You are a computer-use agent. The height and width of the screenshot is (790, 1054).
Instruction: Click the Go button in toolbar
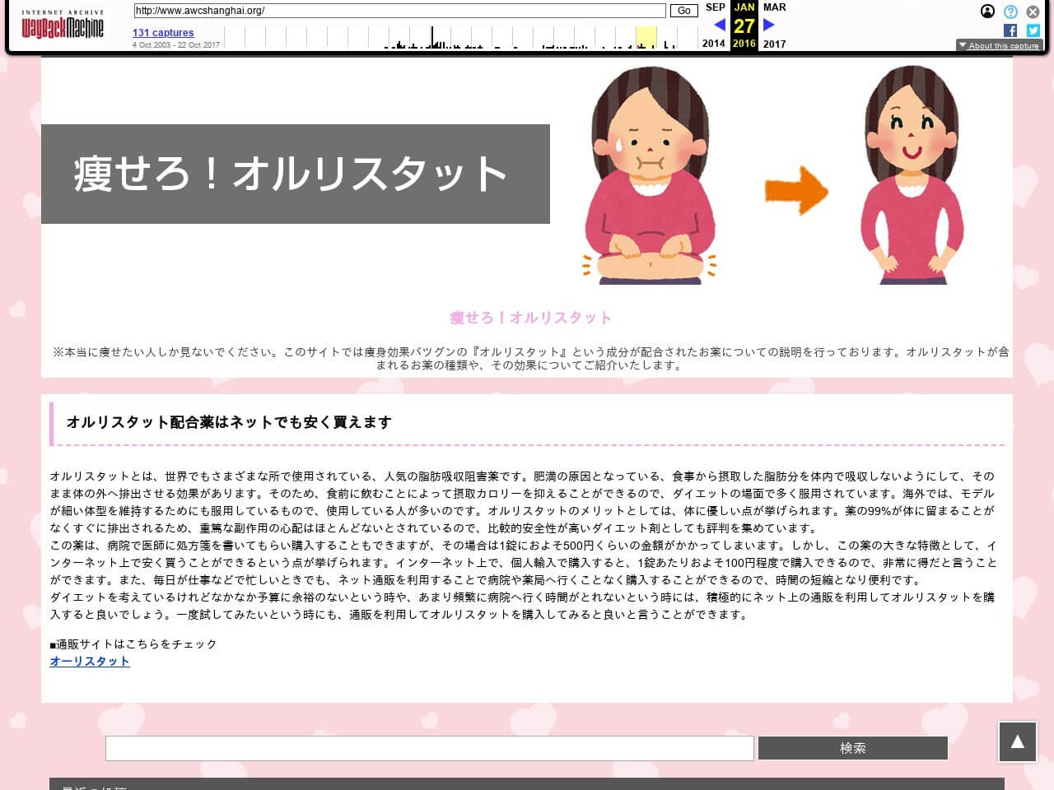[683, 11]
